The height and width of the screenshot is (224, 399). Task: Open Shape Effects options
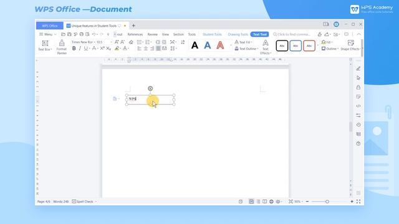click(350, 45)
